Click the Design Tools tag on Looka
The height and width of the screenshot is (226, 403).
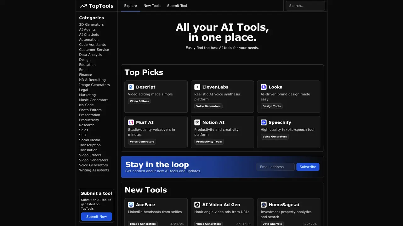pyautogui.click(x=271, y=106)
